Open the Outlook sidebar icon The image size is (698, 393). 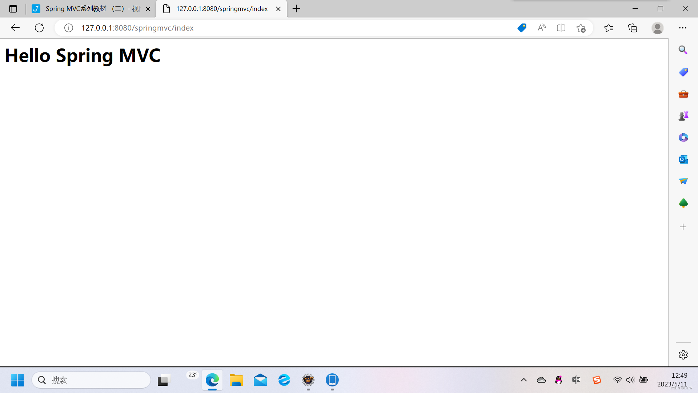click(683, 159)
